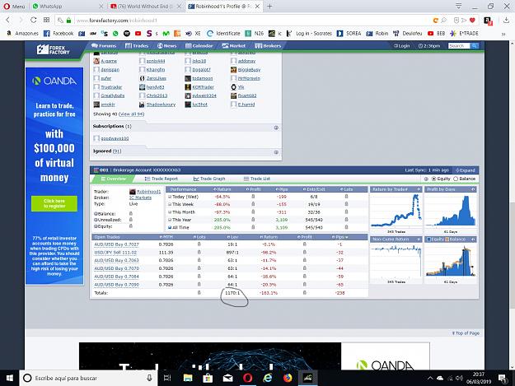
Task: Click the Forex Factory search field
Action: pos(459,46)
